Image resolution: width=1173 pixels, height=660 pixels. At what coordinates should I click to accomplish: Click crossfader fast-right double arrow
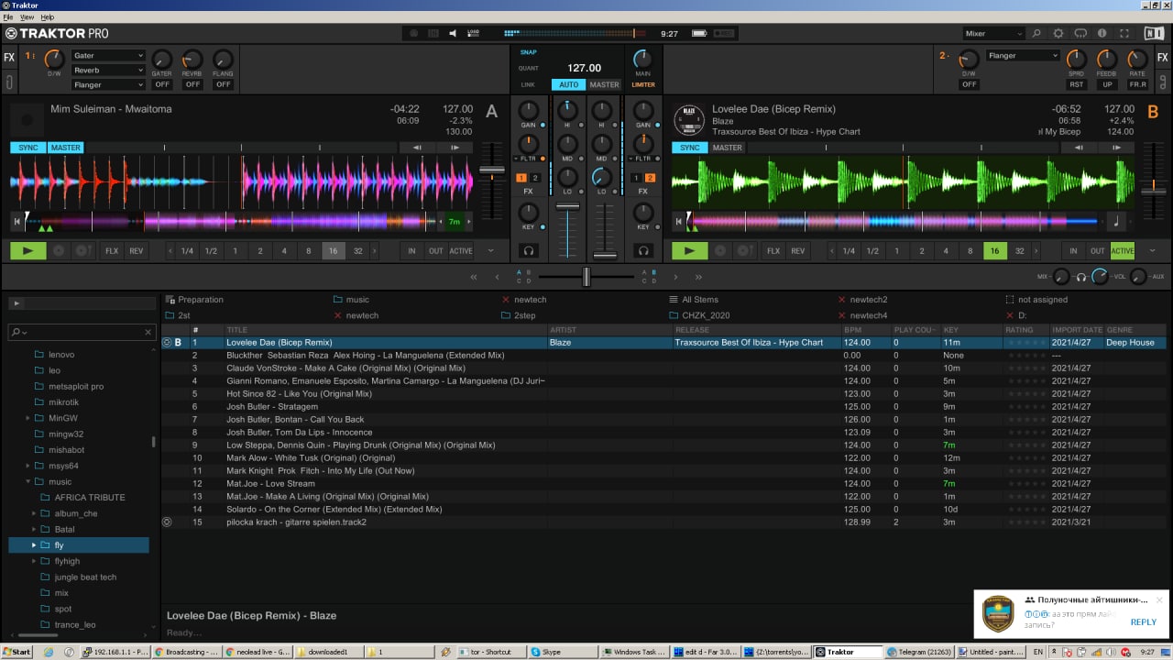pyautogui.click(x=698, y=277)
